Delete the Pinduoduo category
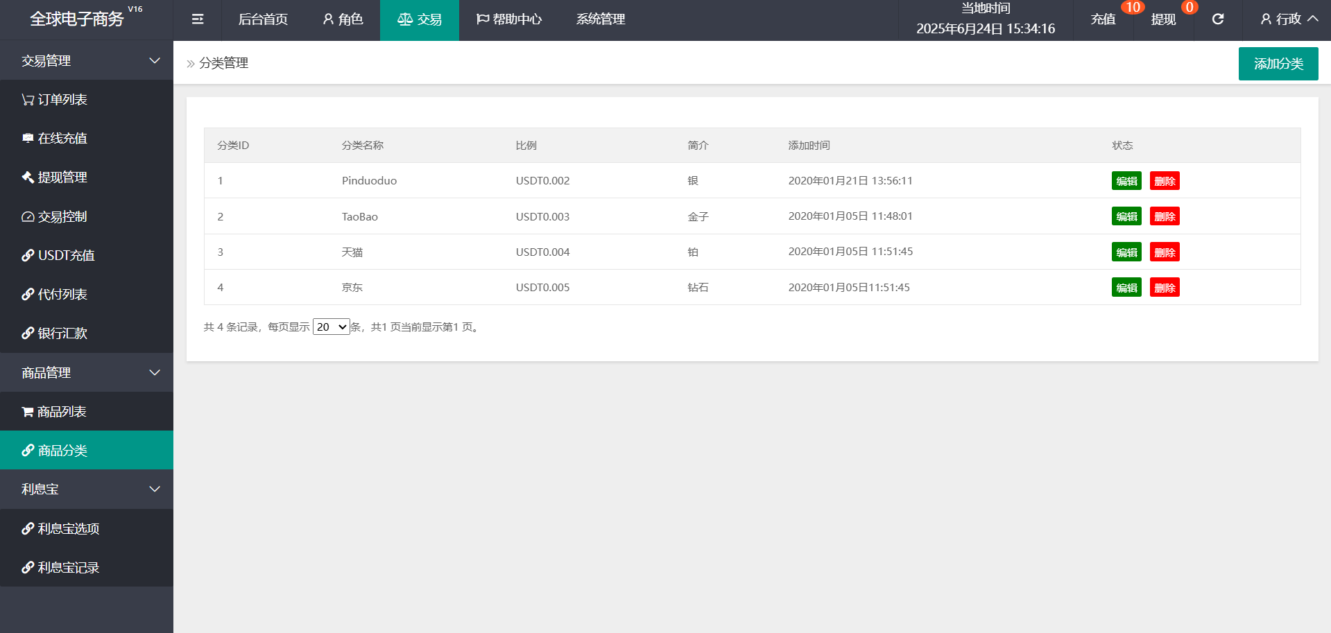 tap(1165, 181)
